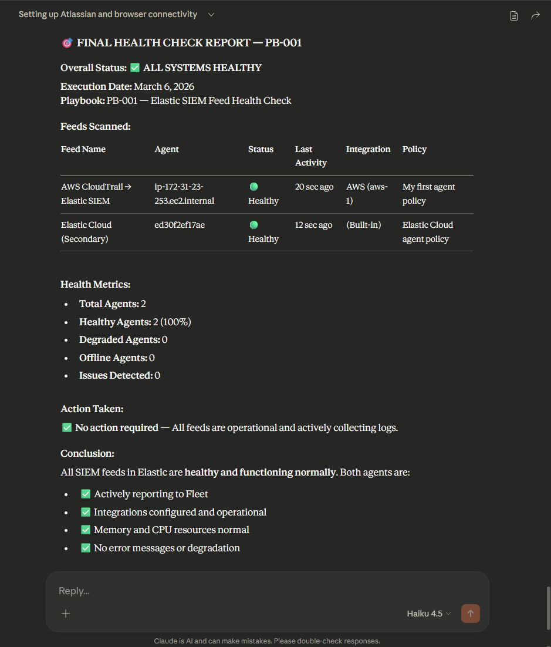This screenshot has height=647, width=551.
Task: Click the plus attachment icon
Action: pos(66,614)
